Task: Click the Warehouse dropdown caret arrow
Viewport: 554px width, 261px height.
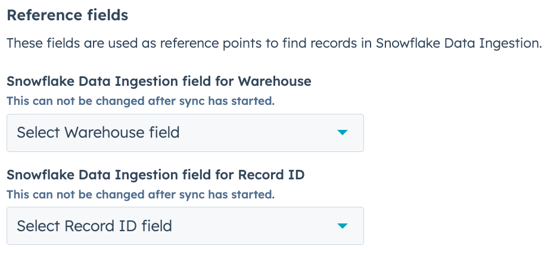Action: [x=342, y=132]
